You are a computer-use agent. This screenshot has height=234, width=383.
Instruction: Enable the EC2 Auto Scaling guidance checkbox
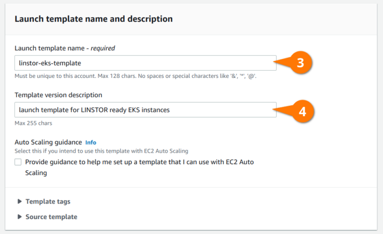coord(18,162)
